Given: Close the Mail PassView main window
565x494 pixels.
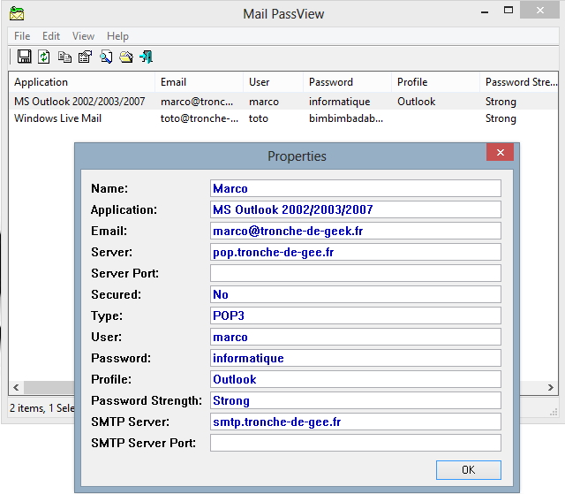Looking at the screenshot, I should [x=539, y=11].
